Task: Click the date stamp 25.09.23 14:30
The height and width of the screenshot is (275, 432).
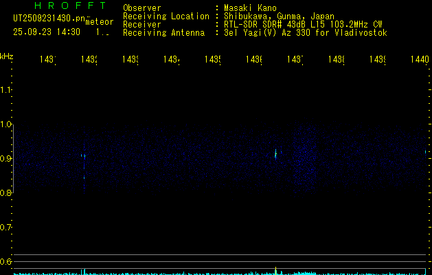Action: (x=47, y=32)
